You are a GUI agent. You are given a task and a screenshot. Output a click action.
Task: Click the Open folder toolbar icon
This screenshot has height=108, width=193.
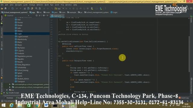(2, 9)
